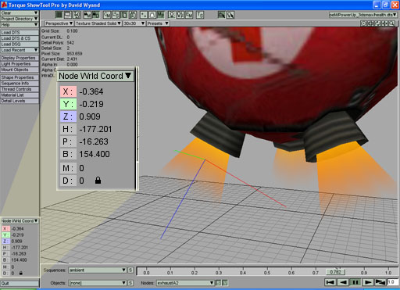Open the 30x30 grid size dropdown
The height and width of the screenshot is (290, 400).
pyautogui.click(x=134, y=23)
